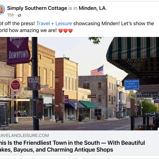Viewport: 159px width, 159px height.
Task: Click the red heart emojis in post
Action: 66,31
